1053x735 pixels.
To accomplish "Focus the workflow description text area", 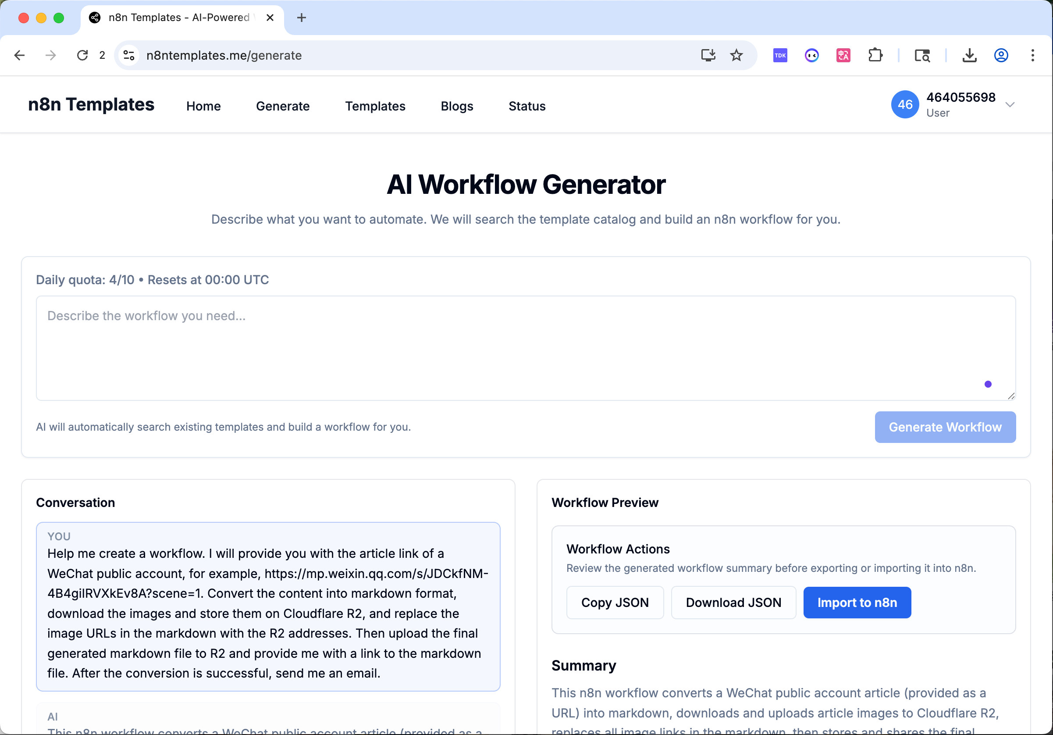I will click(x=526, y=348).
